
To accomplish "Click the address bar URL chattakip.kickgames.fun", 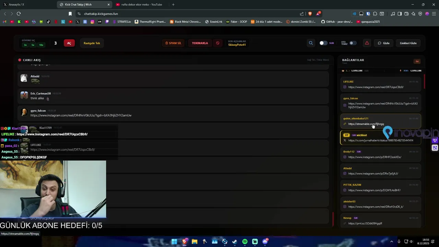I will click(x=101, y=14).
